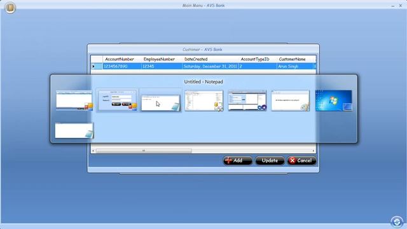Screen dimensions: 407x229
Task: Sort by the AccountTypeID column header
Action: coord(258,59)
